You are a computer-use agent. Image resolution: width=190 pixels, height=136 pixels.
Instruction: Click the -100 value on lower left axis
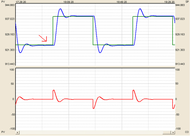12,129
